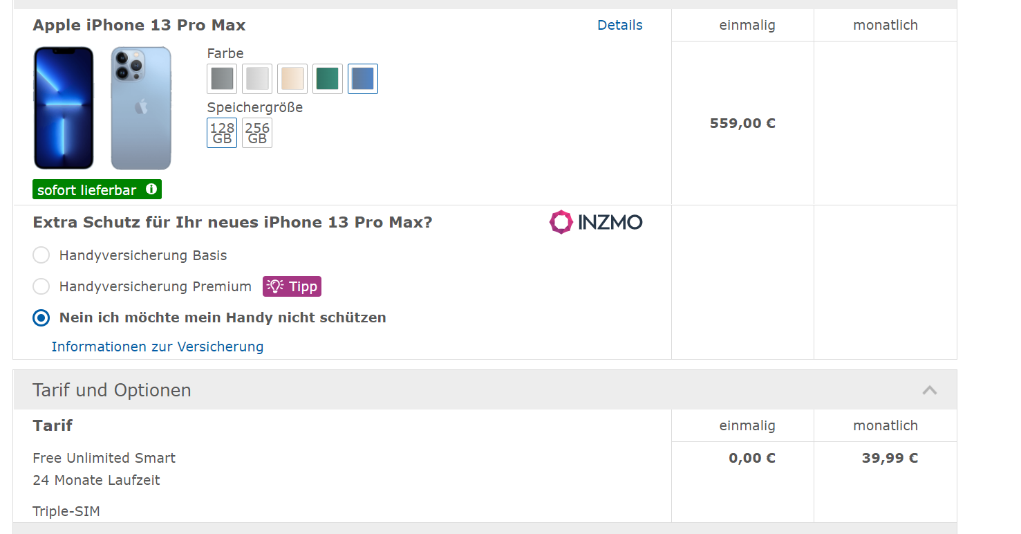Click the INZMO logo
Screen dimensions: 1021x534
point(596,222)
